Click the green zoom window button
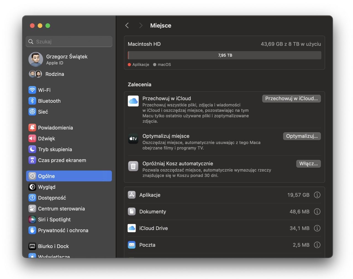Image resolution: width=353 pixels, height=279 pixels. [48, 25]
